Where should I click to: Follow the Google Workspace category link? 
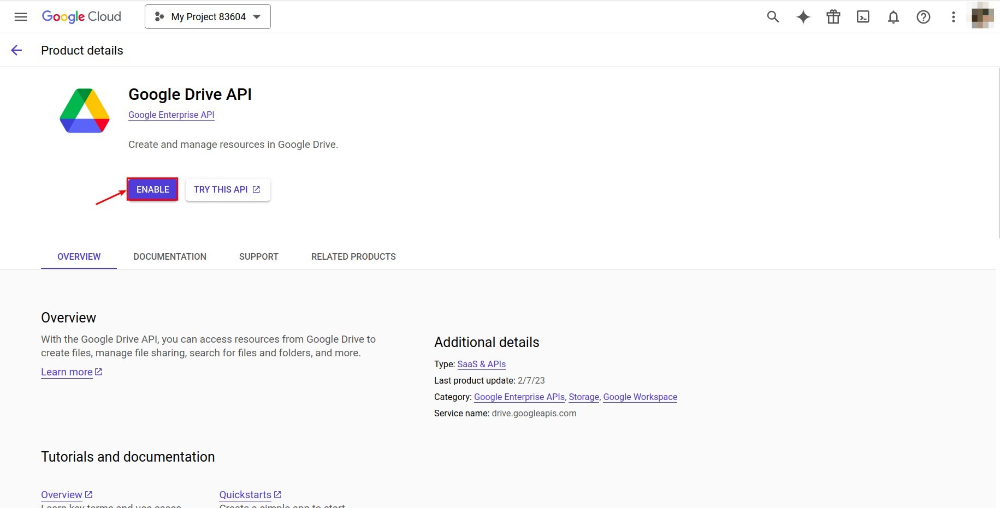(640, 397)
